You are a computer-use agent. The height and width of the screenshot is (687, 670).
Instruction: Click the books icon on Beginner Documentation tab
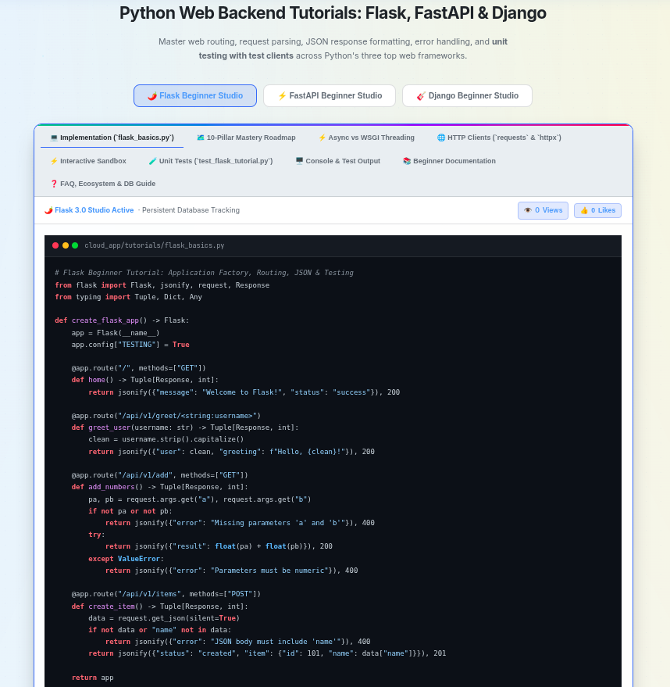(407, 161)
